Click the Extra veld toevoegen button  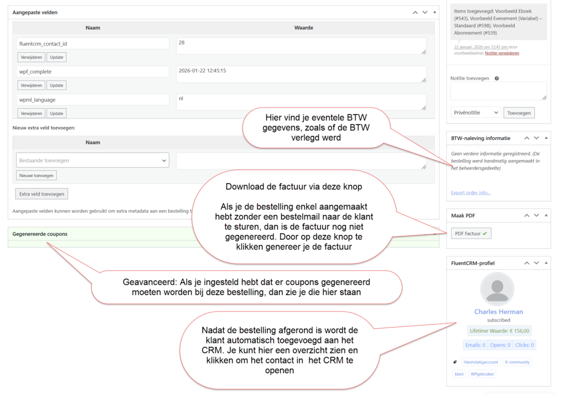click(42, 194)
